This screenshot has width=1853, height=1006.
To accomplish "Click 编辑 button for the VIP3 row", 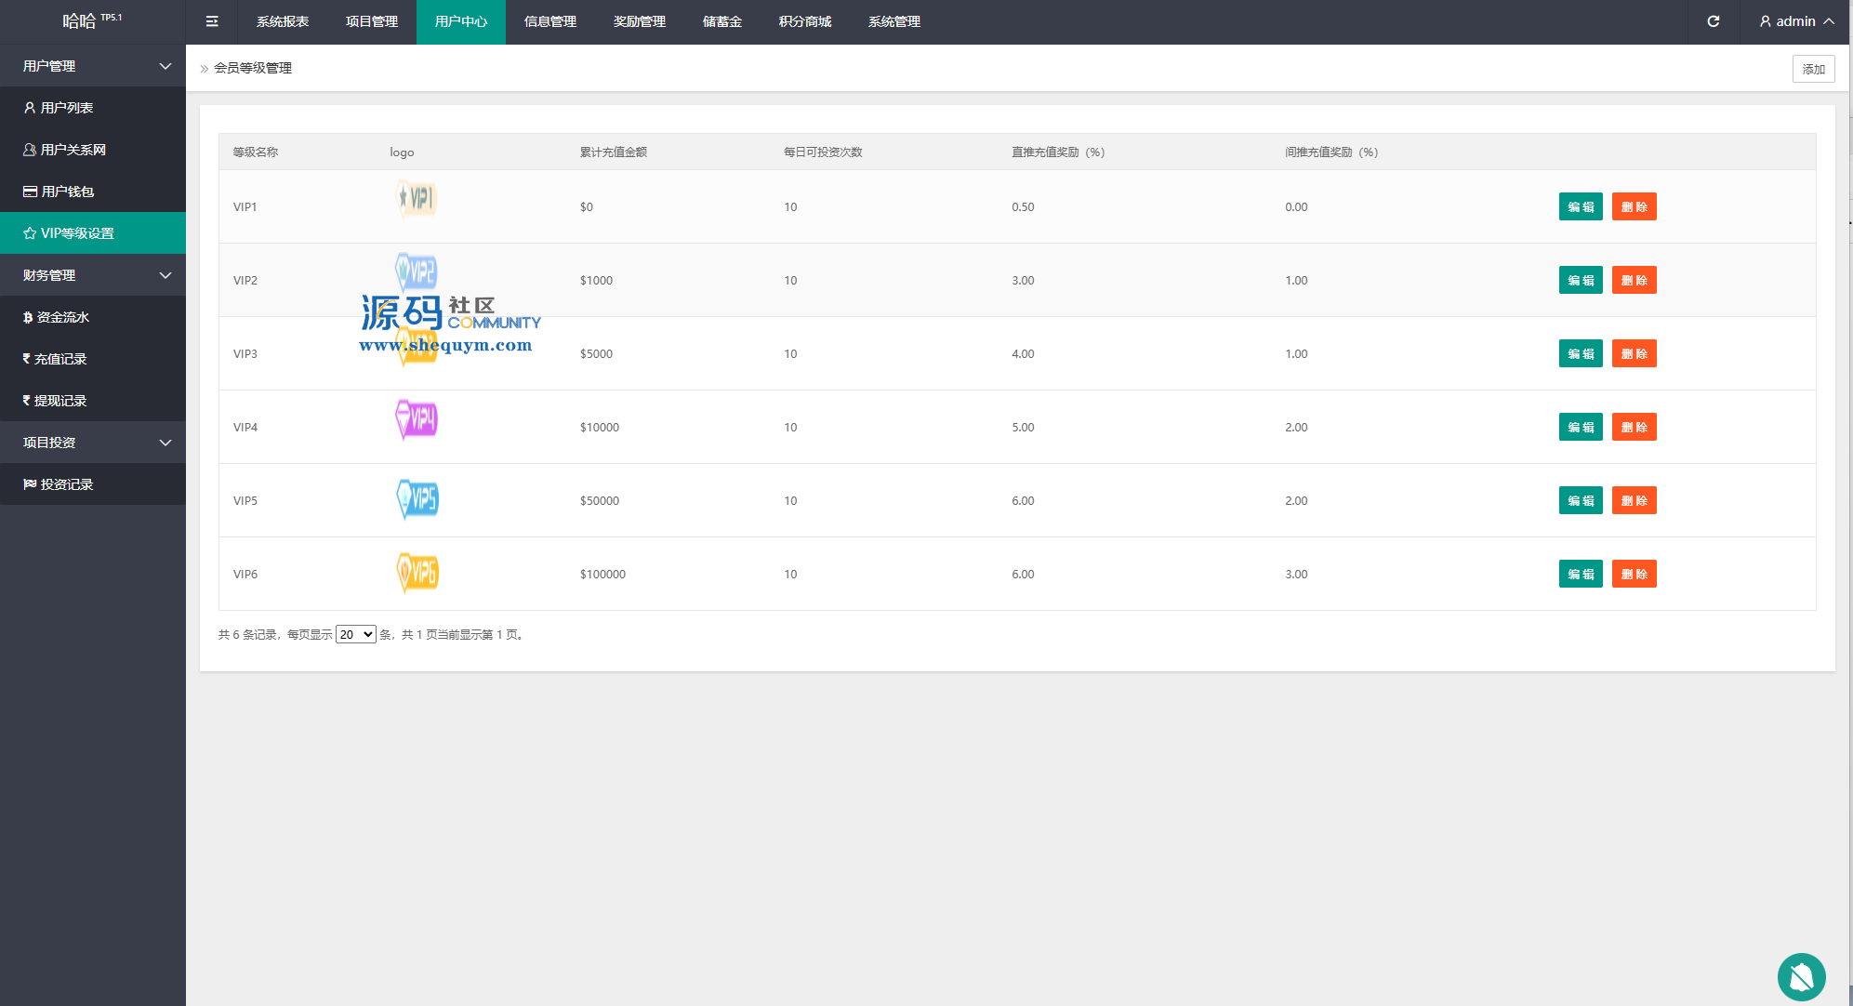I will (x=1580, y=353).
